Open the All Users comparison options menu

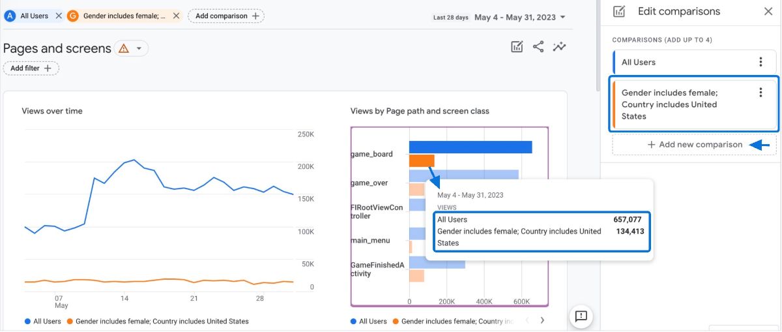coord(760,62)
